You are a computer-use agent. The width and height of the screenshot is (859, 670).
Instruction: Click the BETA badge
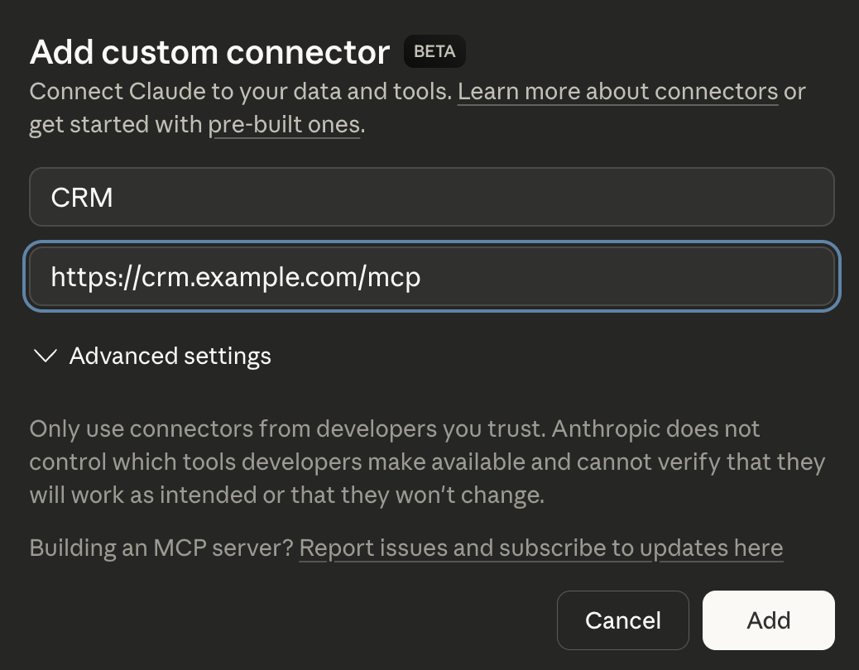pyautogui.click(x=434, y=50)
